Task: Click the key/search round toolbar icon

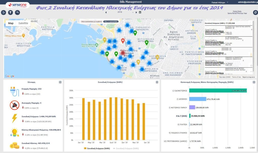Action: click(17, 12)
